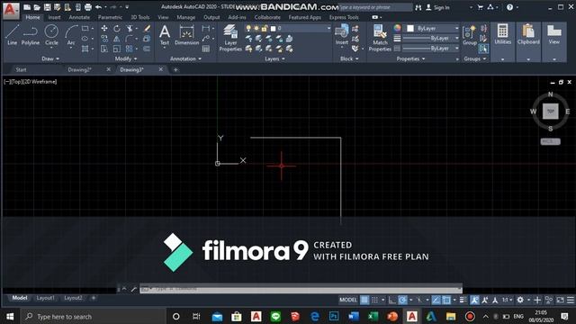Open Layer Properties manager
Image resolution: width=576 pixels, height=324 pixels.
pos(230,38)
